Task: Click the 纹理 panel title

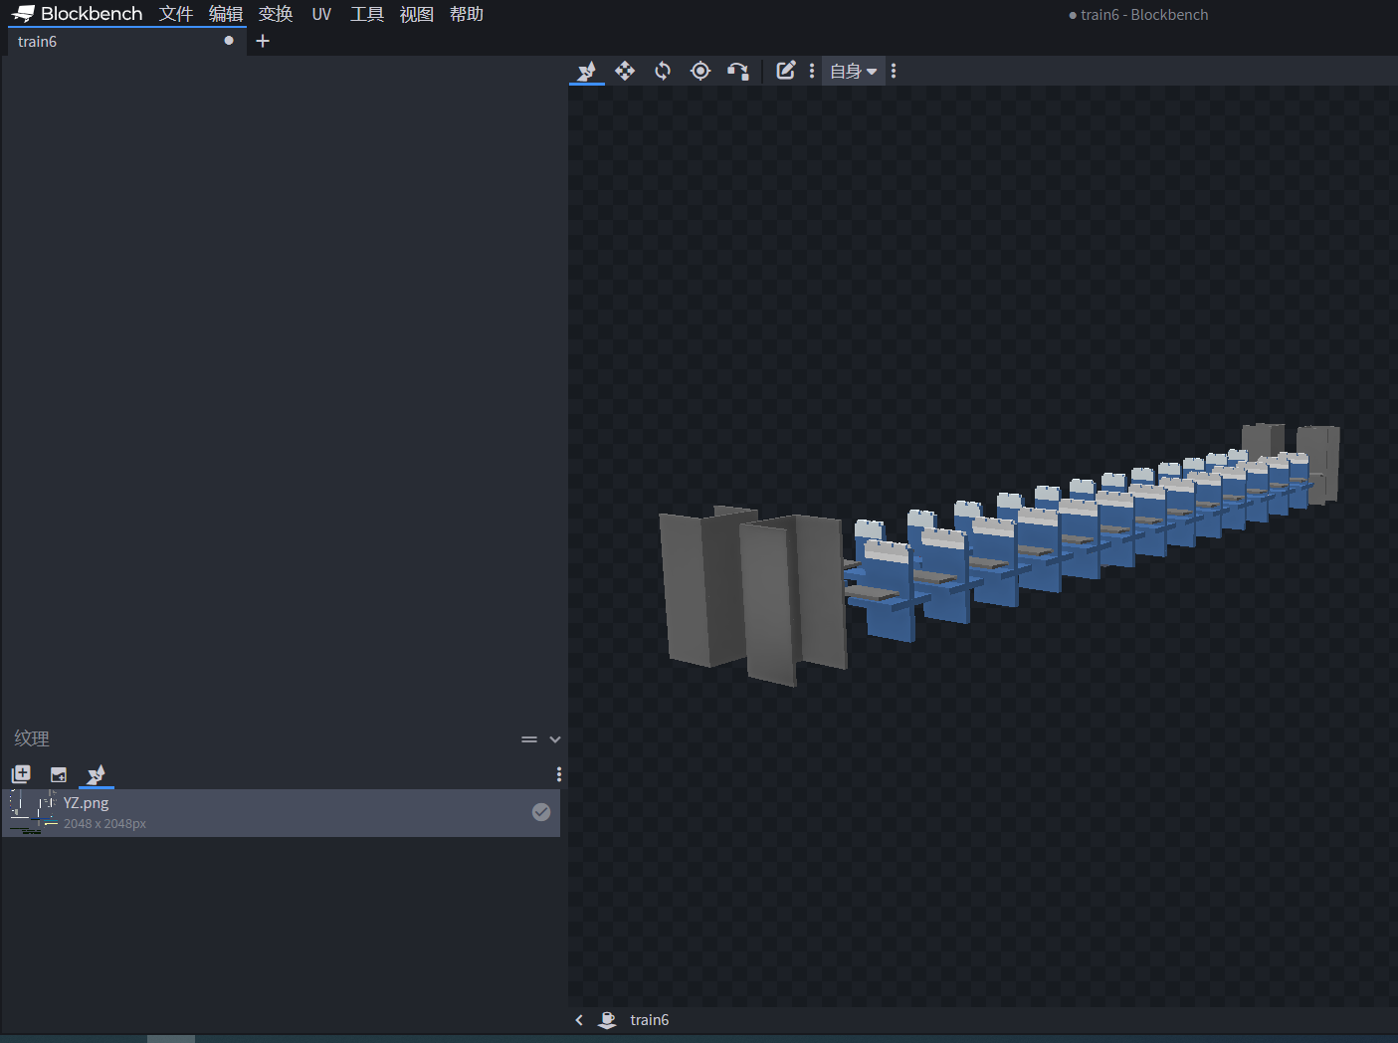Action: pos(32,738)
